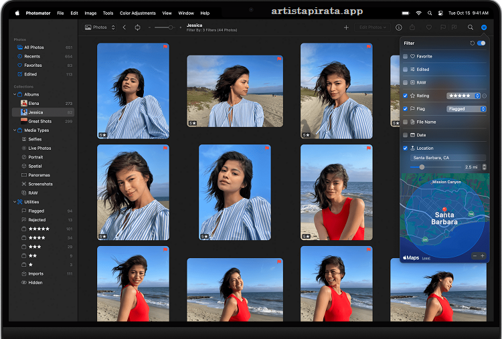Screen dimensions: 502x339
Task: Open the Color Adjustments menu
Action: [x=137, y=13]
